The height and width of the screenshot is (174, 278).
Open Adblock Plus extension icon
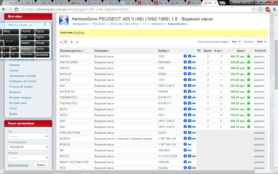268,9
